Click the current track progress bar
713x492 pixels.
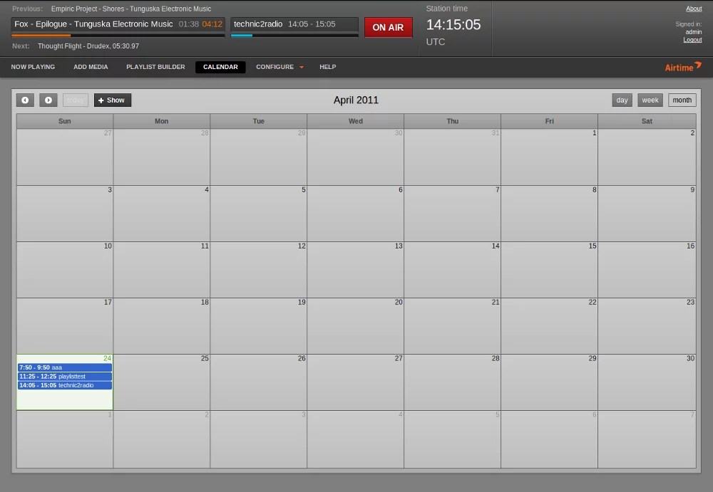[x=118, y=35]
